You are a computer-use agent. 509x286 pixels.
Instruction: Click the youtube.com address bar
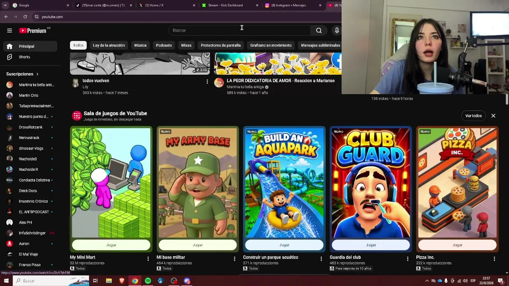pyautogui.click(x=187, y=17)
